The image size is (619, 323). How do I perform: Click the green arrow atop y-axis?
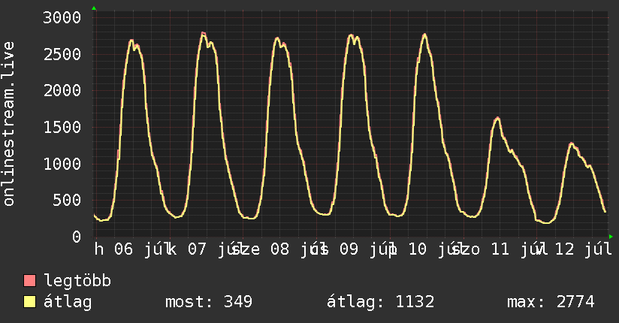coord(94,8)
